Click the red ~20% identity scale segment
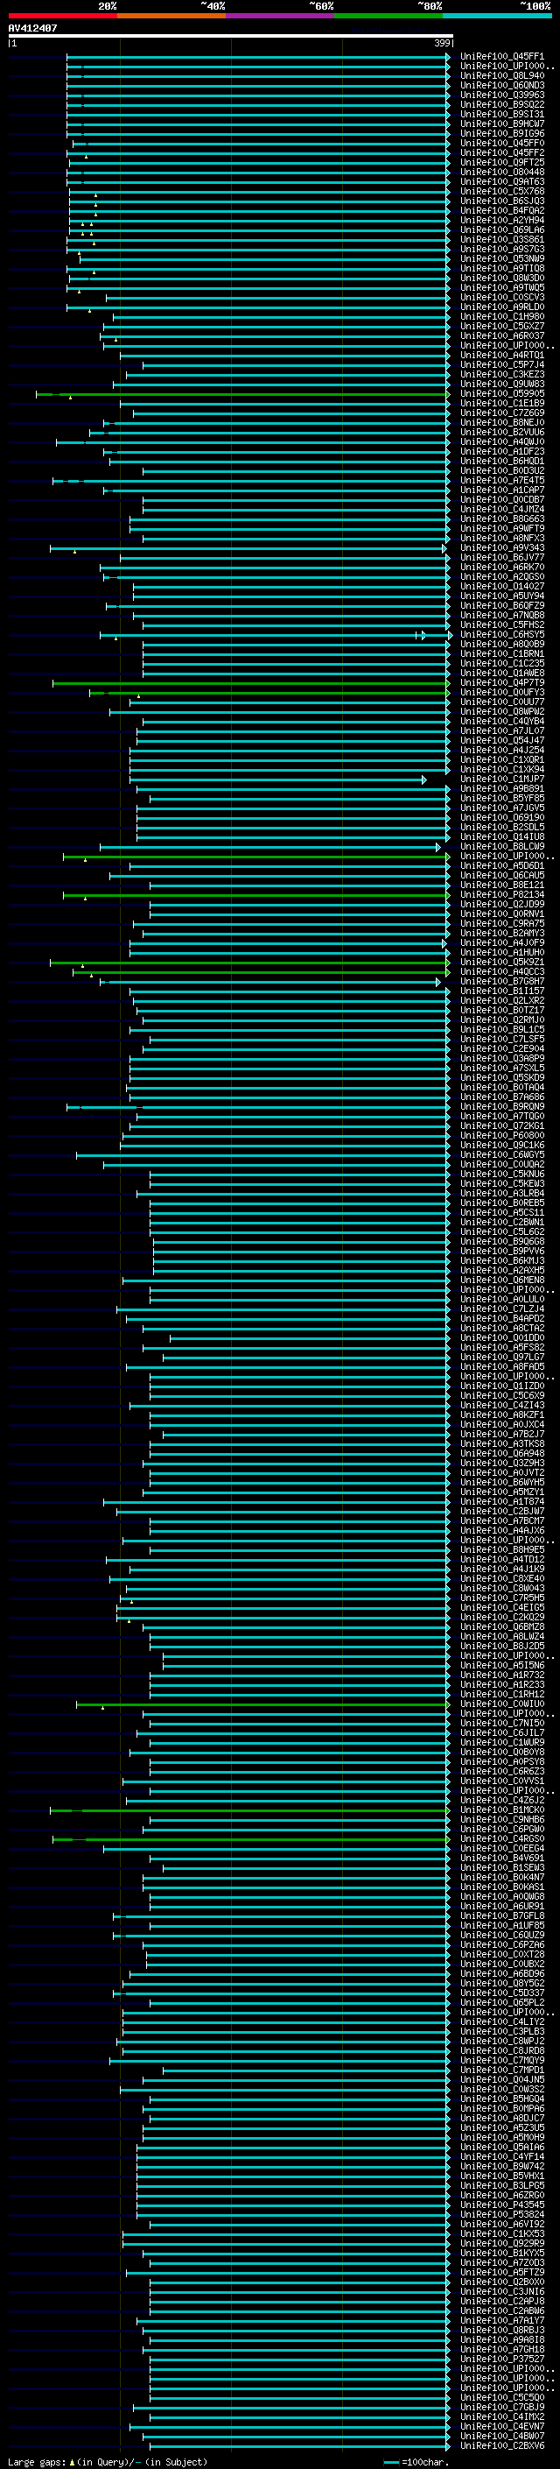Viewport: 560px width, 2469px height. tap(62, 16)
